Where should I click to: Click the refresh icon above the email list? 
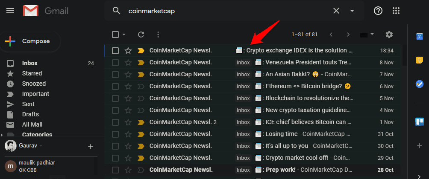141,35
